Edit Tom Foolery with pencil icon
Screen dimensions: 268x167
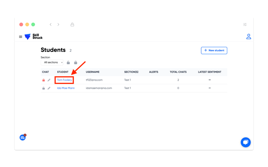49,80
